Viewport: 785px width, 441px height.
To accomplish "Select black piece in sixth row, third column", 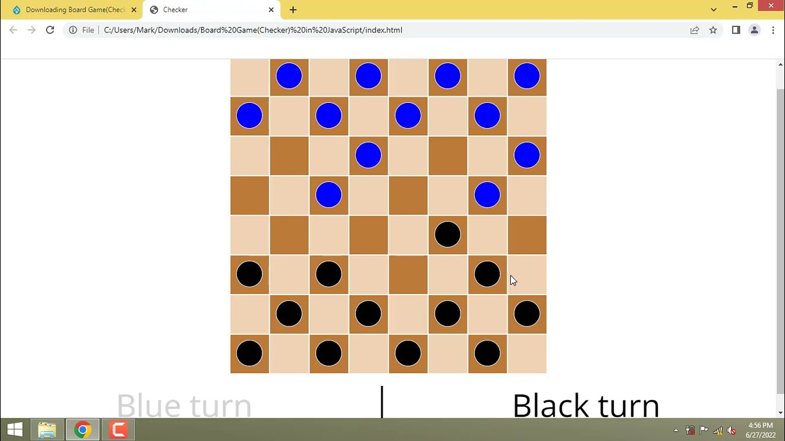I will click(x=329, y=274).
